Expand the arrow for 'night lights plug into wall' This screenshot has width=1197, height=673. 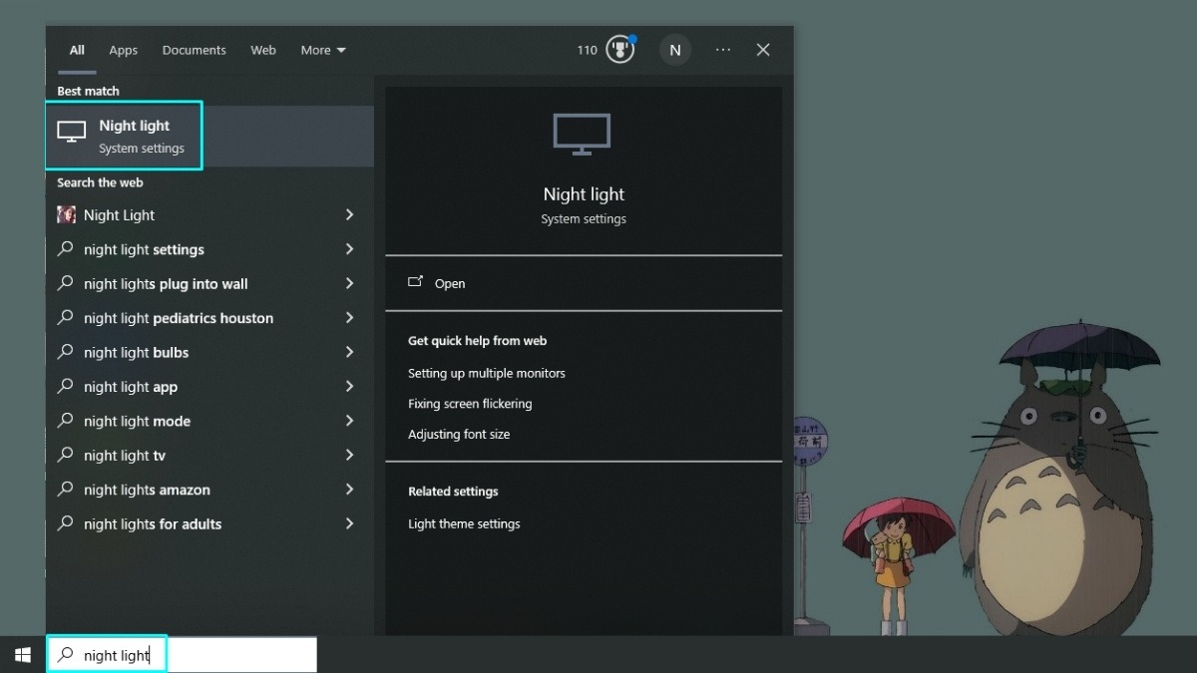[349, 283]
